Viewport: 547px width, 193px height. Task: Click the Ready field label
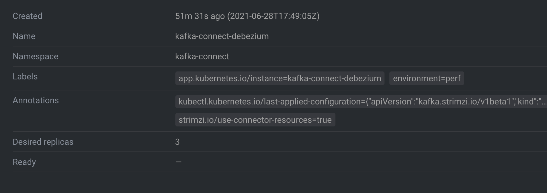coord(24,162)
